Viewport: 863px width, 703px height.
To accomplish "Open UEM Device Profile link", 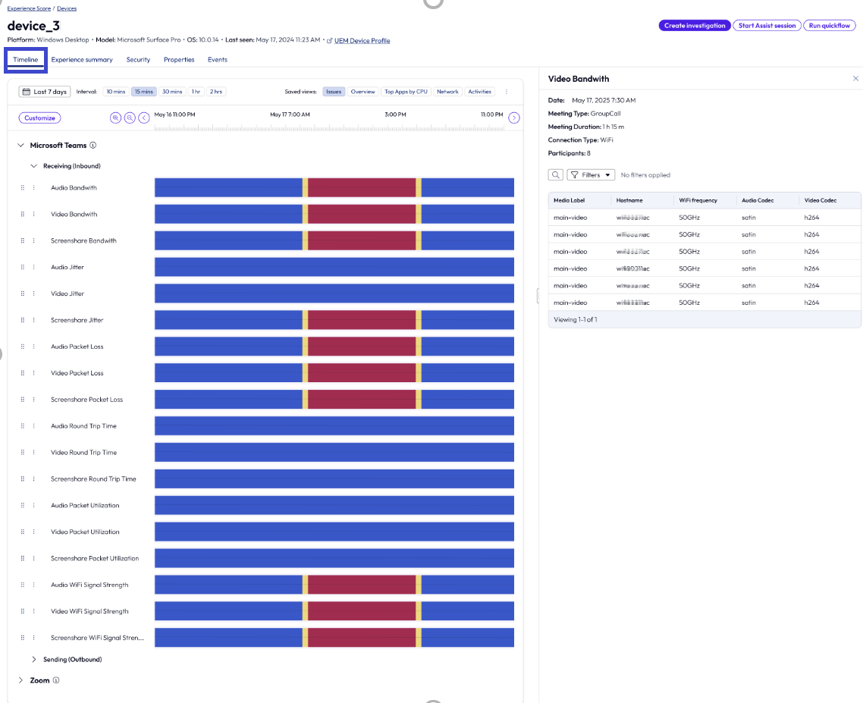I will point(362,41).
